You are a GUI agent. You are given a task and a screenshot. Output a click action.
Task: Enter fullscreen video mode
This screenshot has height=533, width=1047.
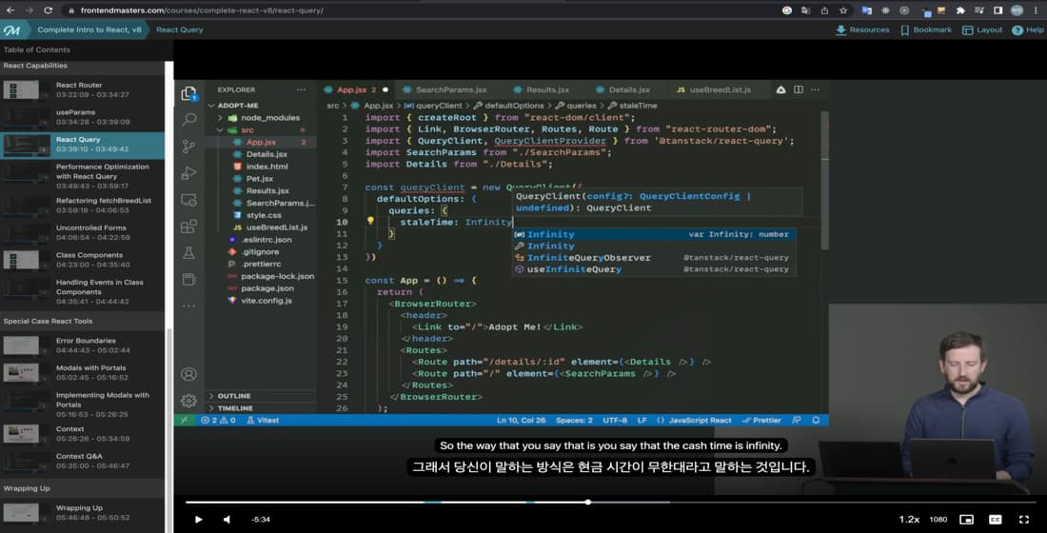(x=1023, y=519)
